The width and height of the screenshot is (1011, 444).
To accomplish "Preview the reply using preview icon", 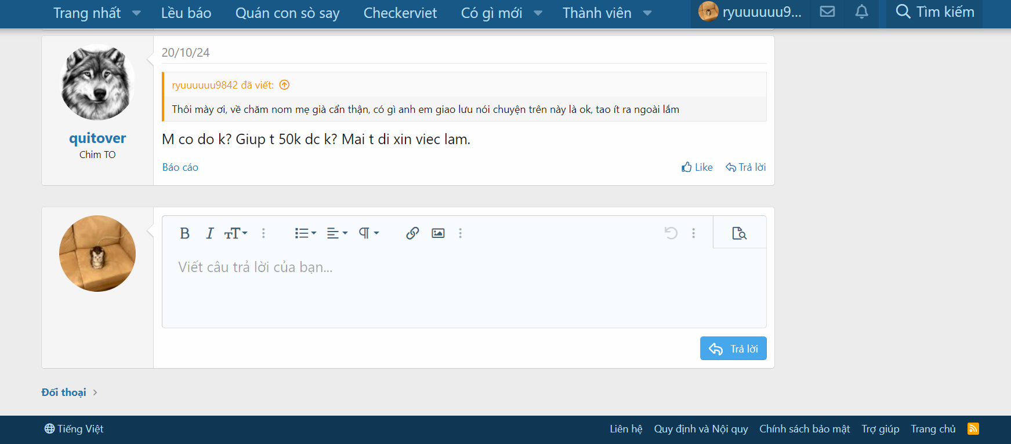I will coord(739,233).
